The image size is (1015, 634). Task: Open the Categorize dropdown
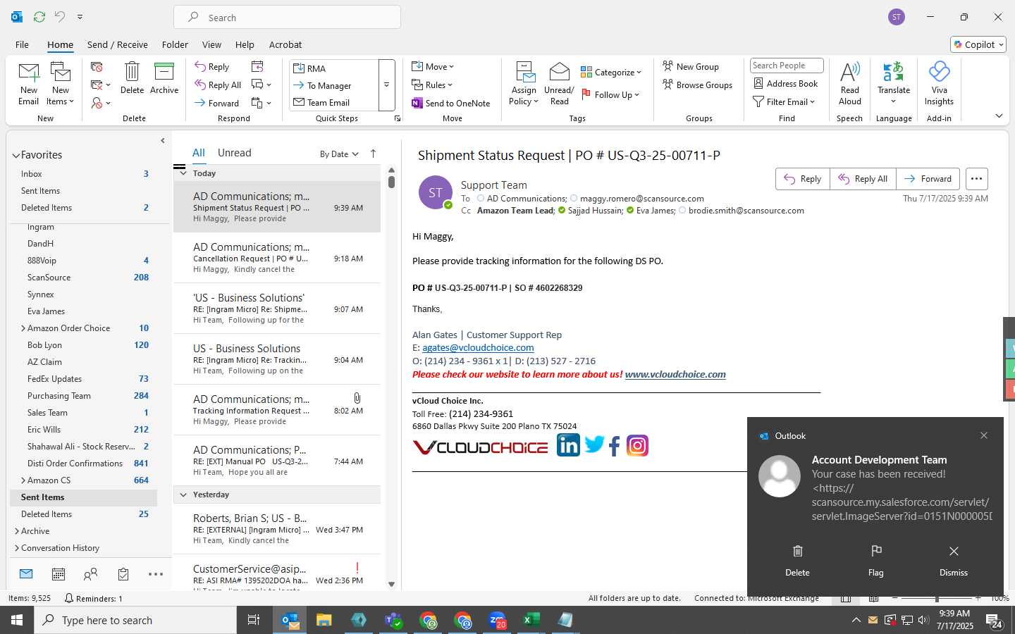(x=611, y=72)
